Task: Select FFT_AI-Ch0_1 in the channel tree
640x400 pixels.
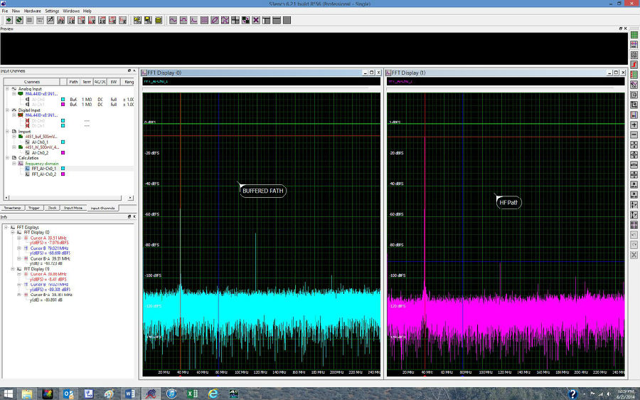Action: (43, 169)
